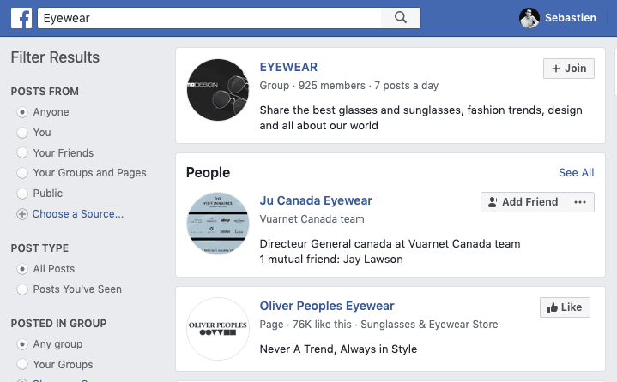
Task: Select Your Groups under Posted in Group
Action: (22, 364)
